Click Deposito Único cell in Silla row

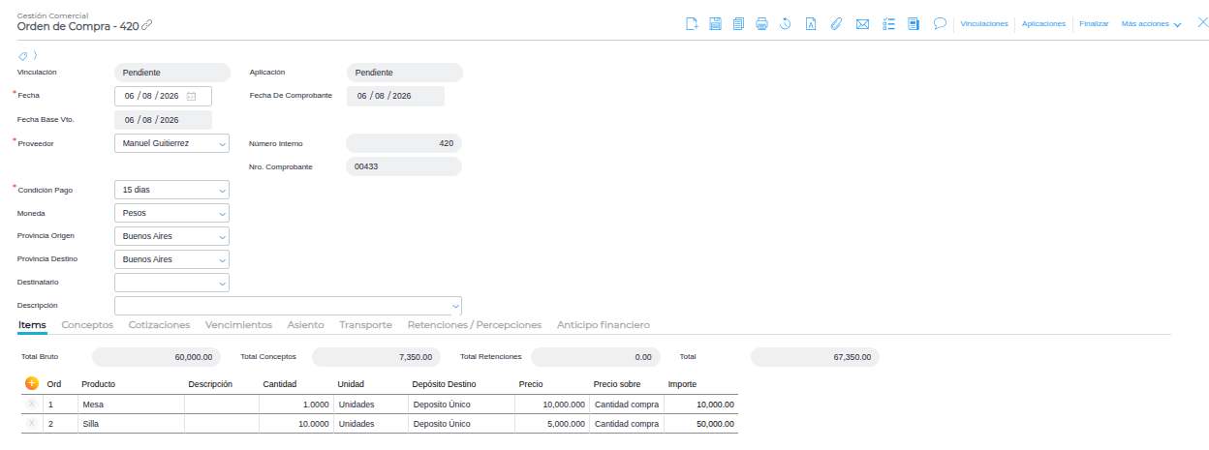click(x=461, y=424)
